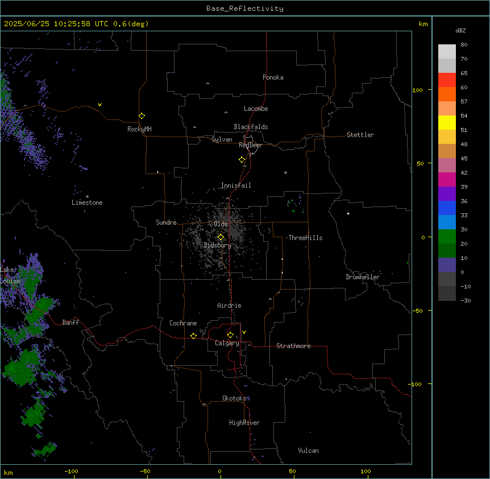This screenshot has width=490, height=479.
Task: Click the purple 10 dBZ color swatch
Action: 447,265
